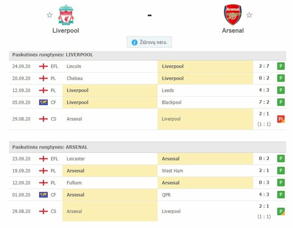
Task: Click green P badge for Lincoln match
Action: pos(281,66)
